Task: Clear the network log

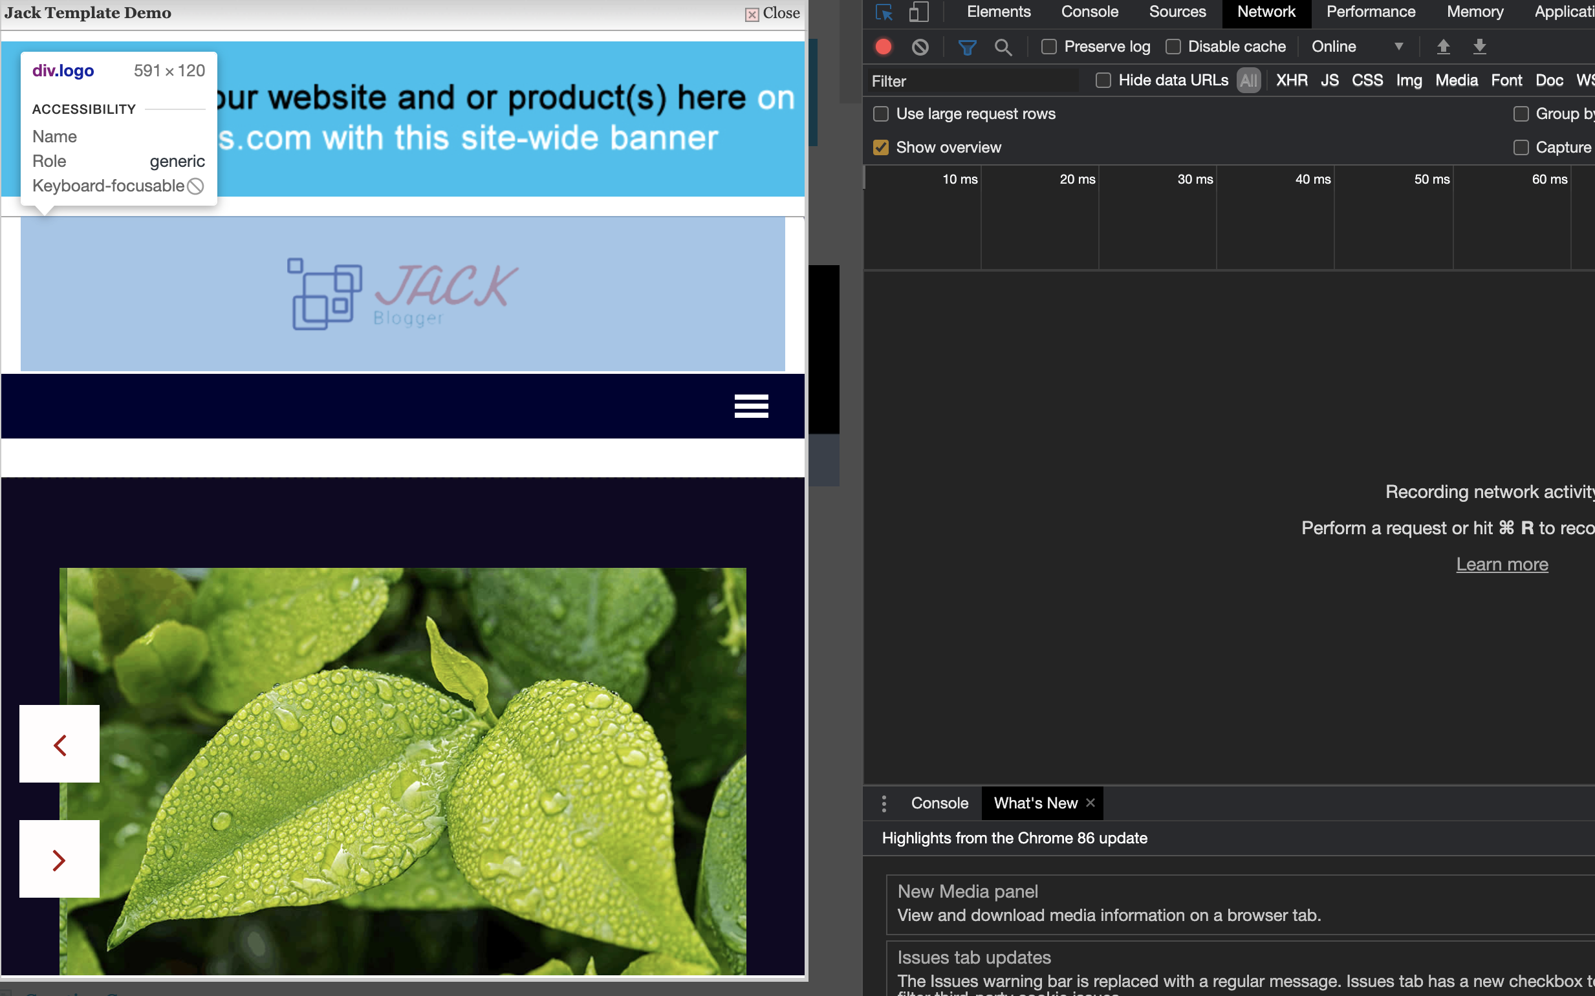Action: click(x=920, y=47)
